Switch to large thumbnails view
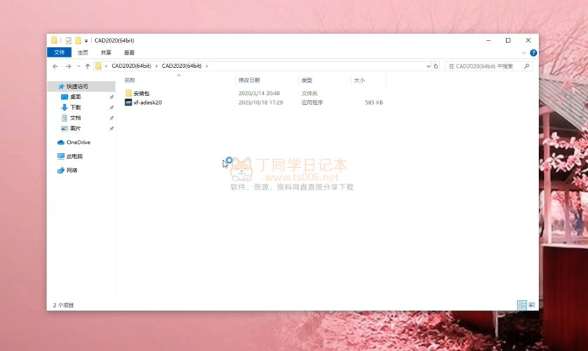Screen dimensions: 588x351 tap(531, 306)
